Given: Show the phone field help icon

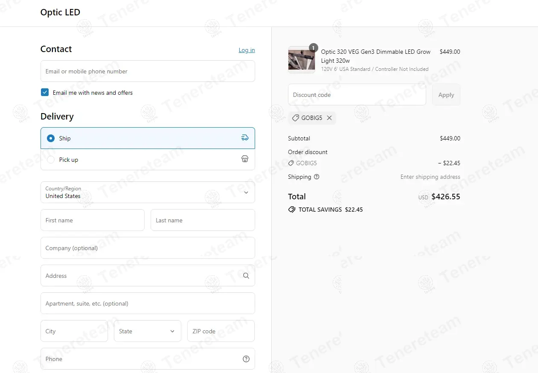Looking at the screenshot, I should click(x=246, y=359).
